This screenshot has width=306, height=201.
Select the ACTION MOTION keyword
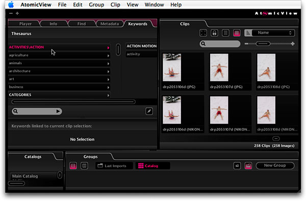[141, 46]
